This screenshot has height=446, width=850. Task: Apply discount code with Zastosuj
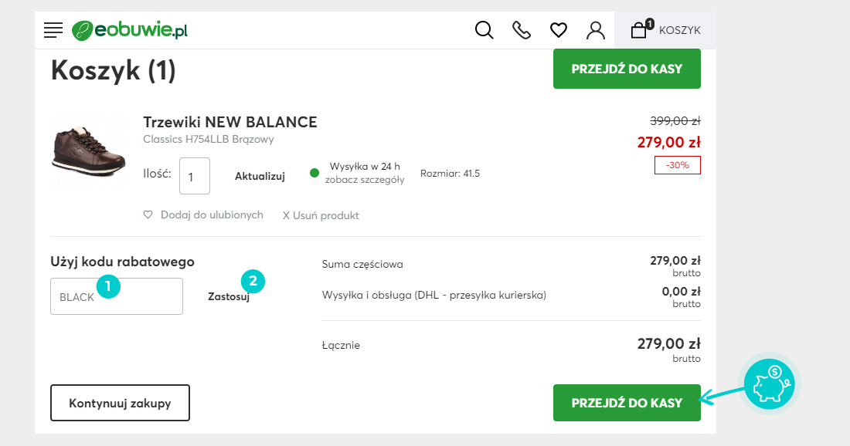[229, 296]
